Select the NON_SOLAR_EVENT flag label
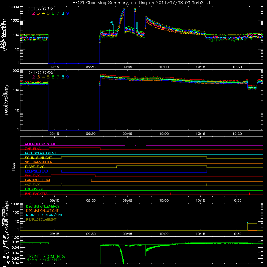 pos(40,153)
